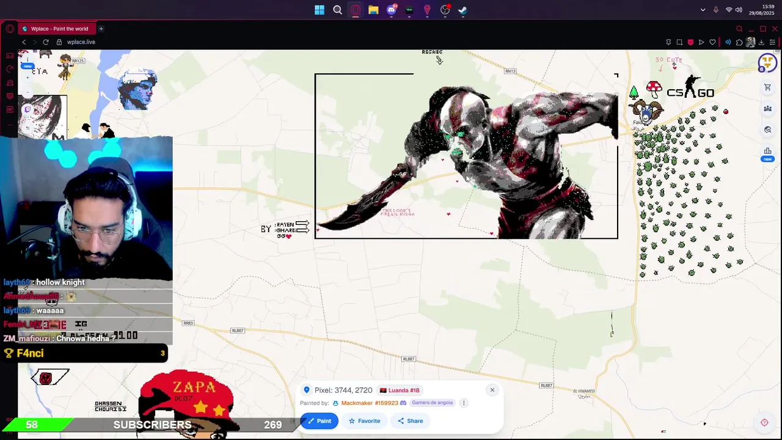Open the three-dot options menu for painter
The width and height of the screenshot is (782, 440).
click(464, 403)
